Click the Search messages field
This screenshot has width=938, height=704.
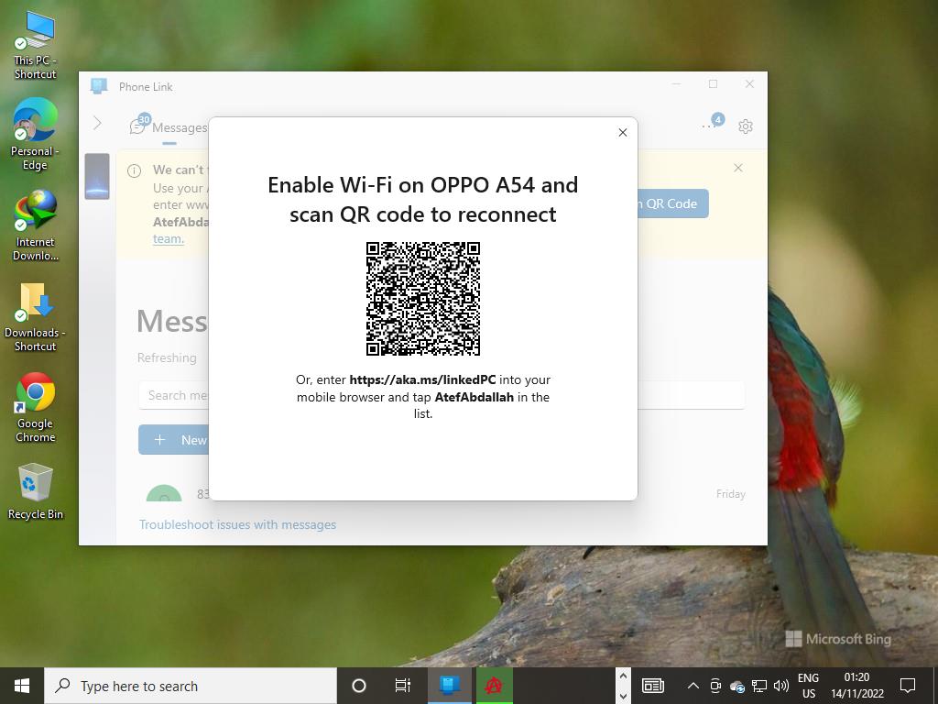click(x=174, y=395)
